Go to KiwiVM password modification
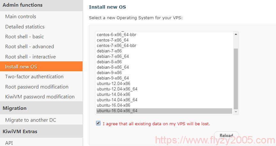The image size is (276, 146). click(40, 97)
